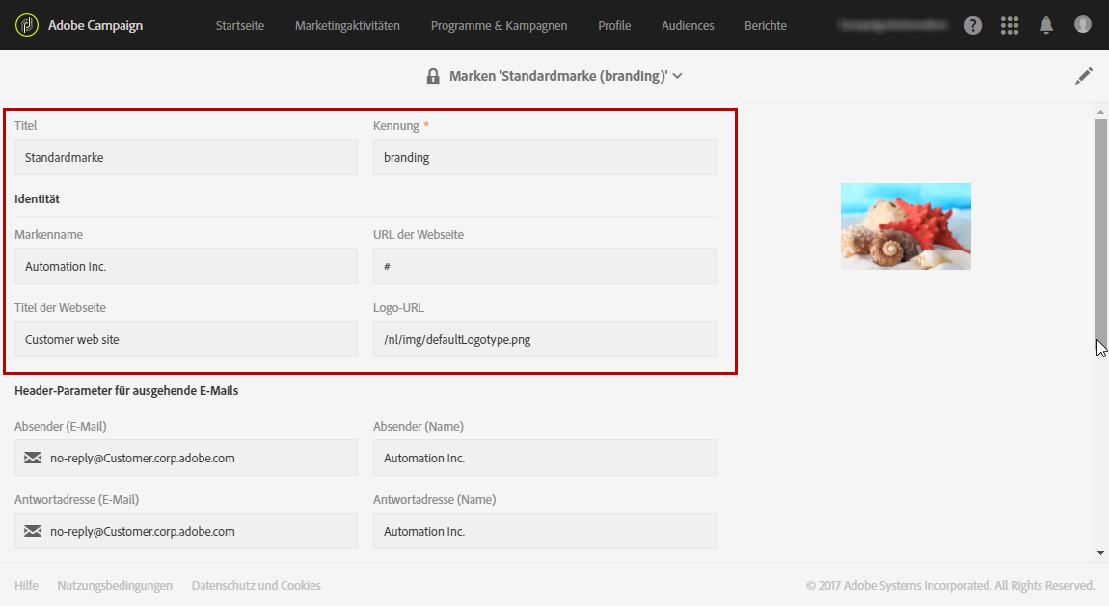This screenshot has width=1109, height=606.
Task: Click envelope icon in Antwortadresse (E-Mail) field
Action: (x=33, y=531)
